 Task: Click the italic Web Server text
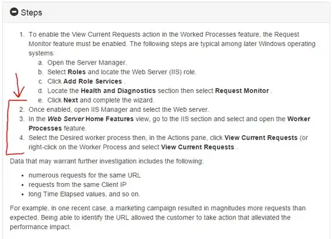[66, 119]
